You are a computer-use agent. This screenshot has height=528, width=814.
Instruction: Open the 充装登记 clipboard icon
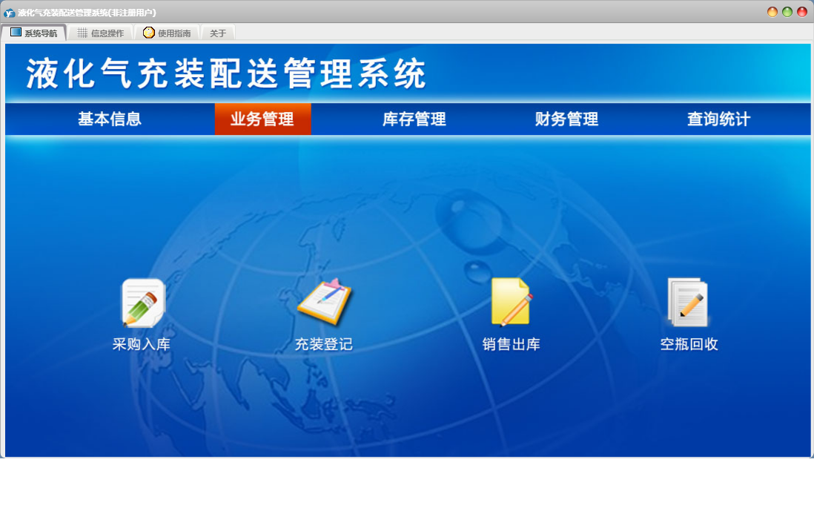[x=325, y=302]
